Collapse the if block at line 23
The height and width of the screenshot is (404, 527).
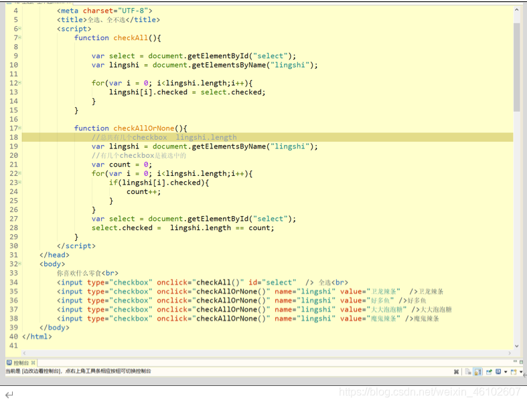[x=19, y=183]
